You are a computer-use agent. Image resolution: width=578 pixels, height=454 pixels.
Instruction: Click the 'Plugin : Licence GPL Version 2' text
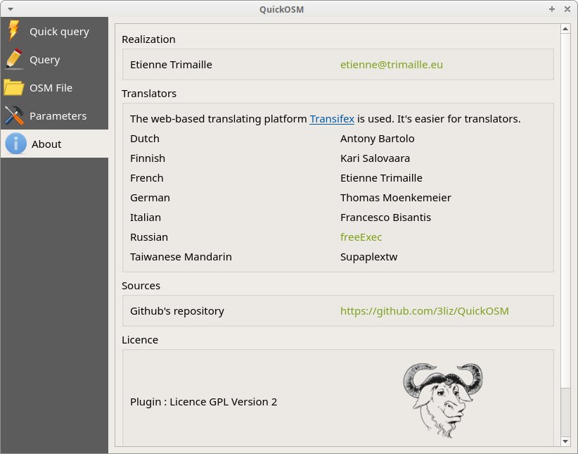(x=203, y=402)
